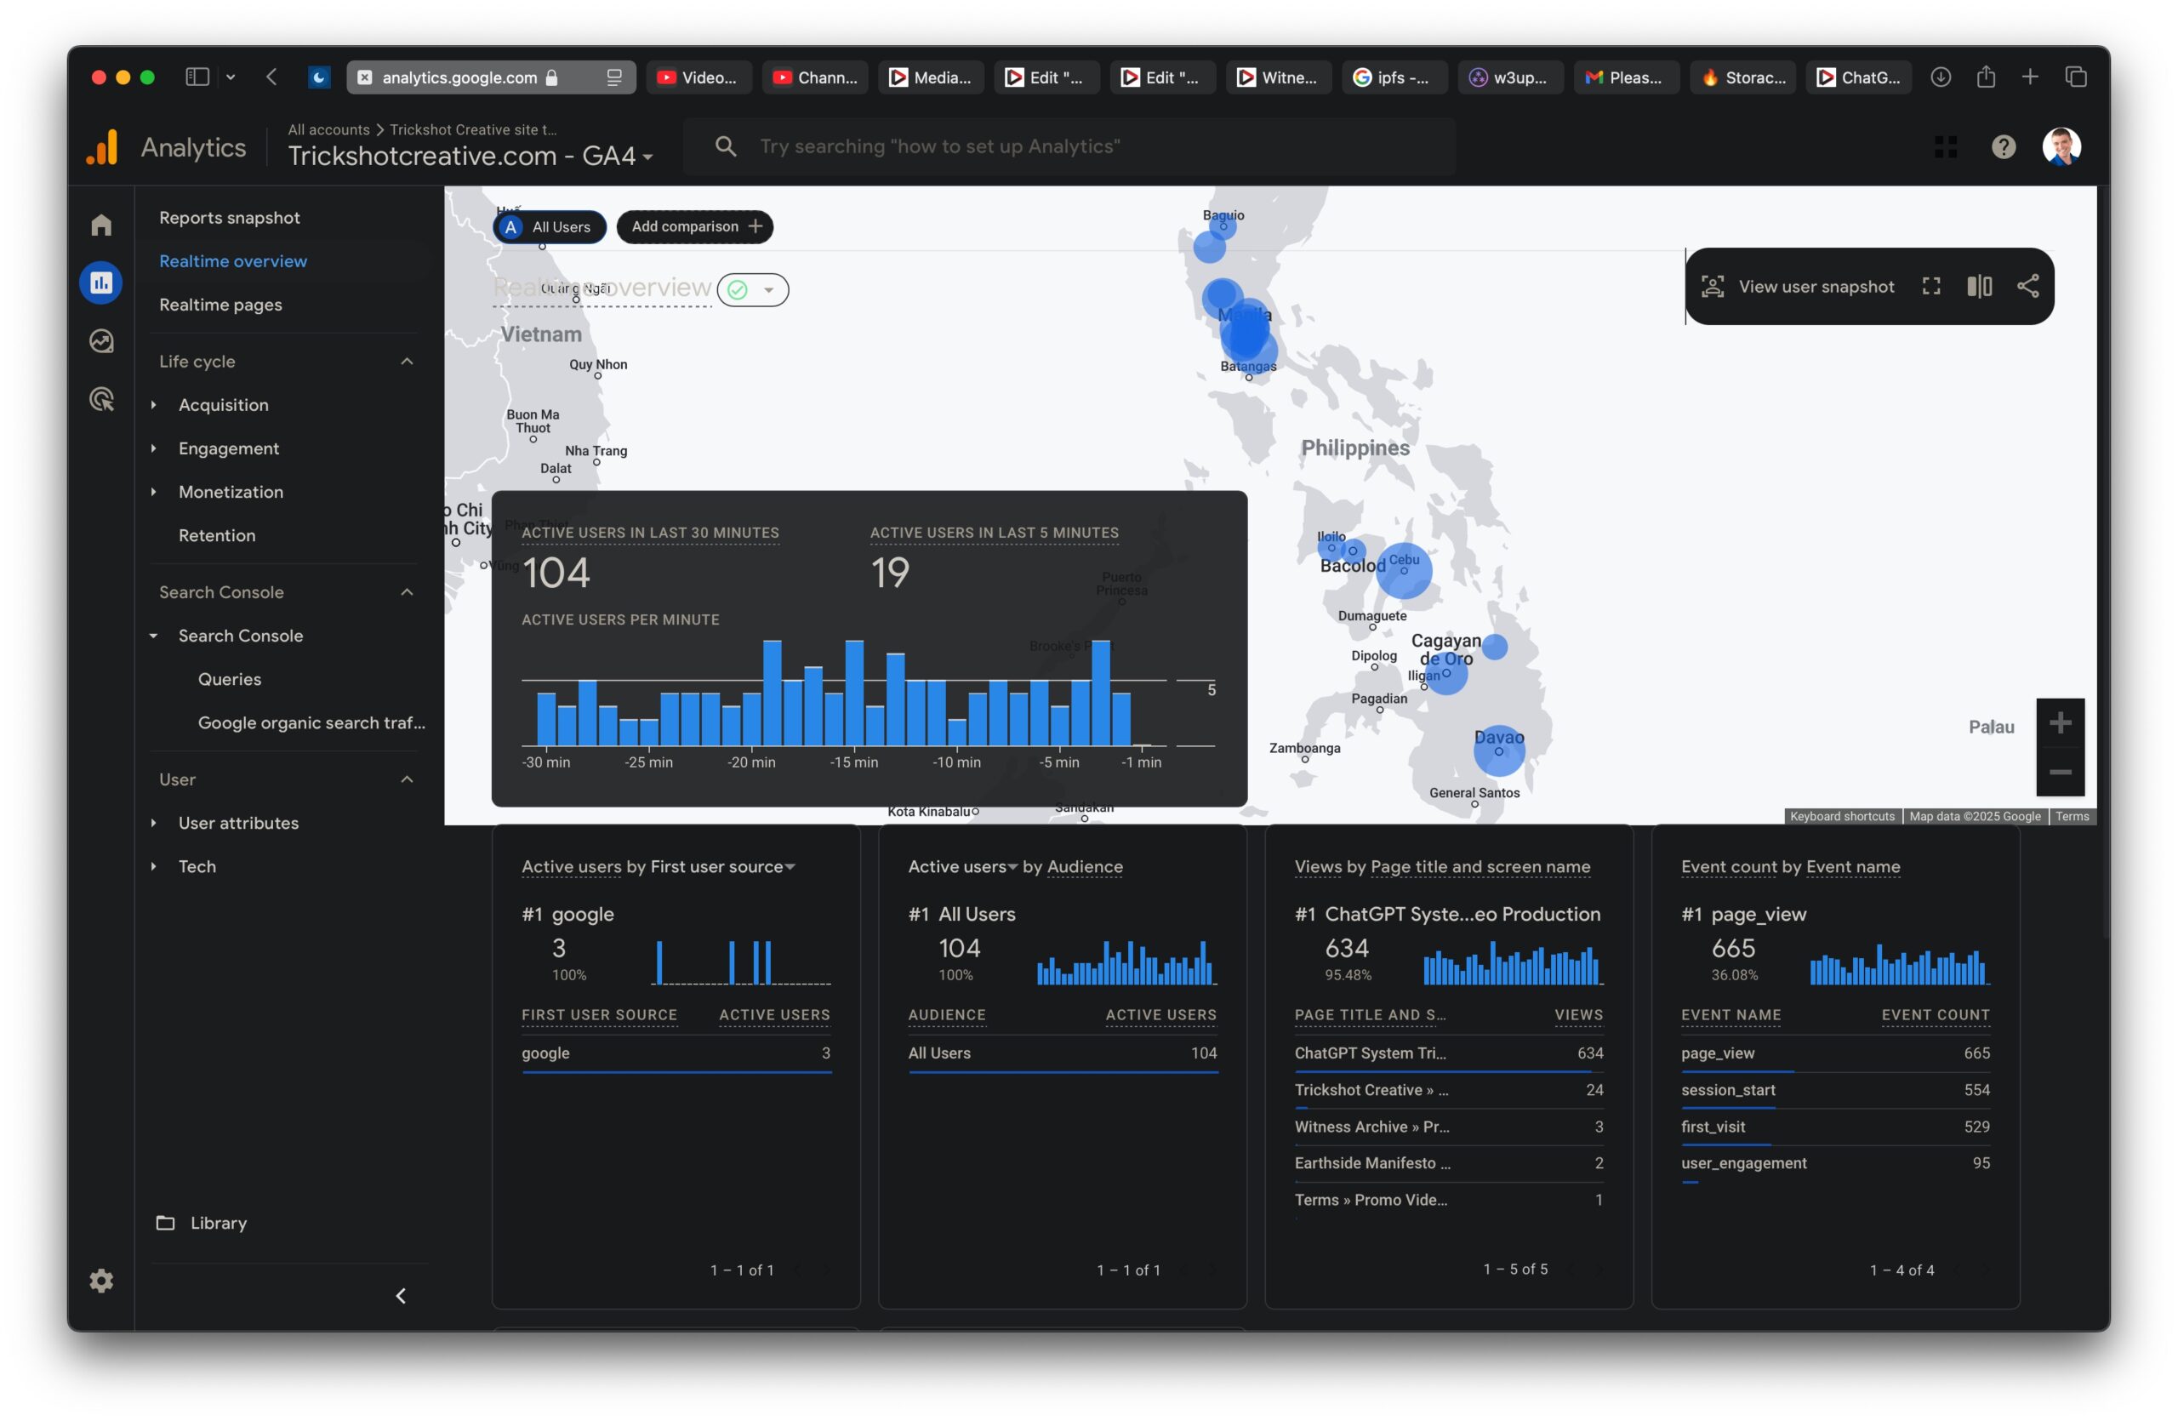Screen dimensions: 2178x1421
Task: Click the edit comparisons icon
Action: [x=1980, y=287]
